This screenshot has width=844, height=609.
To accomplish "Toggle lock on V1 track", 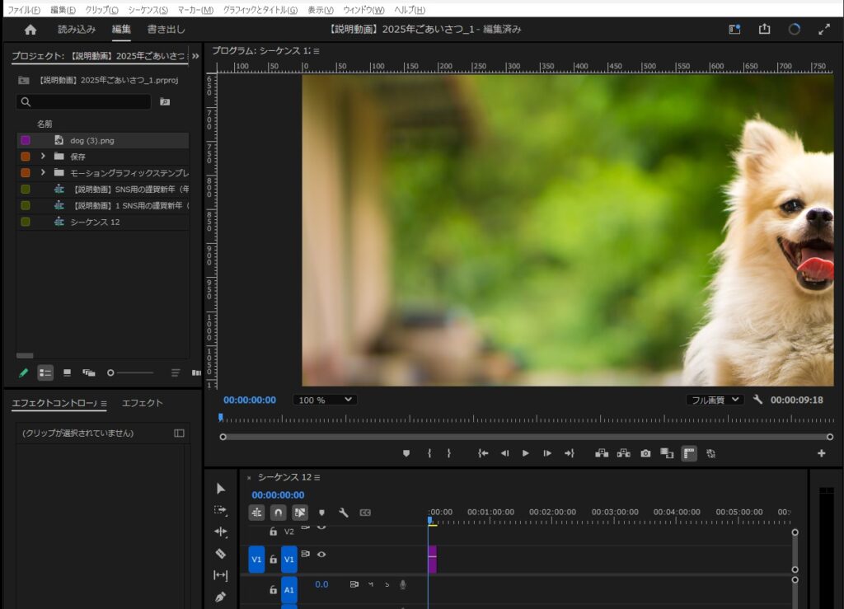I will (273, 560).
